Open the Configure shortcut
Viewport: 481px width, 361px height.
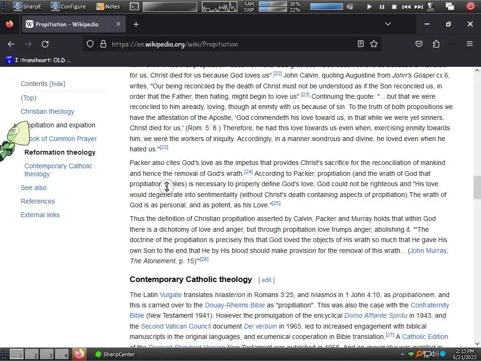click(x=69, y=6)
